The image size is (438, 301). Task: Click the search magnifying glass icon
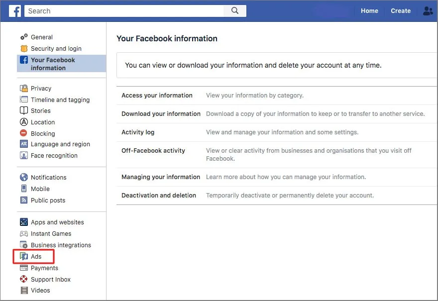point(234,10)
